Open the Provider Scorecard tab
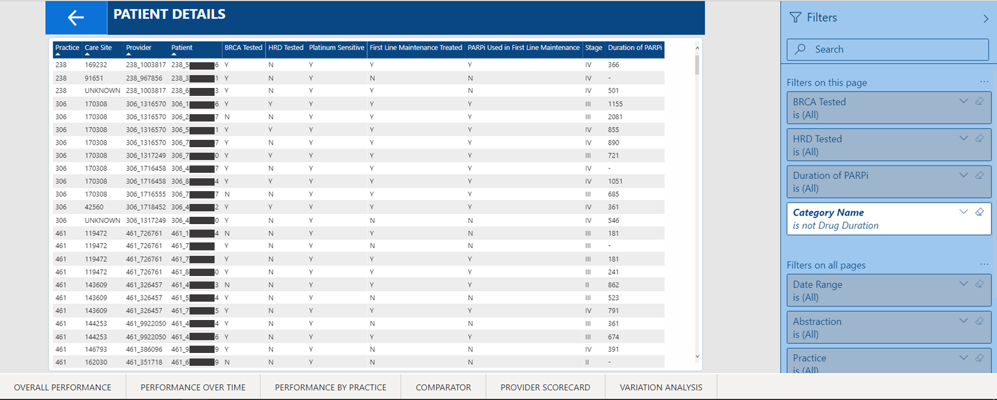Screen dimensions: 997x400 click(545, 387)
